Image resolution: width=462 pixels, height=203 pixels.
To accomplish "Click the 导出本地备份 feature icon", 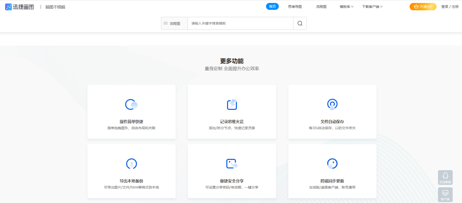I will point(131,164).
